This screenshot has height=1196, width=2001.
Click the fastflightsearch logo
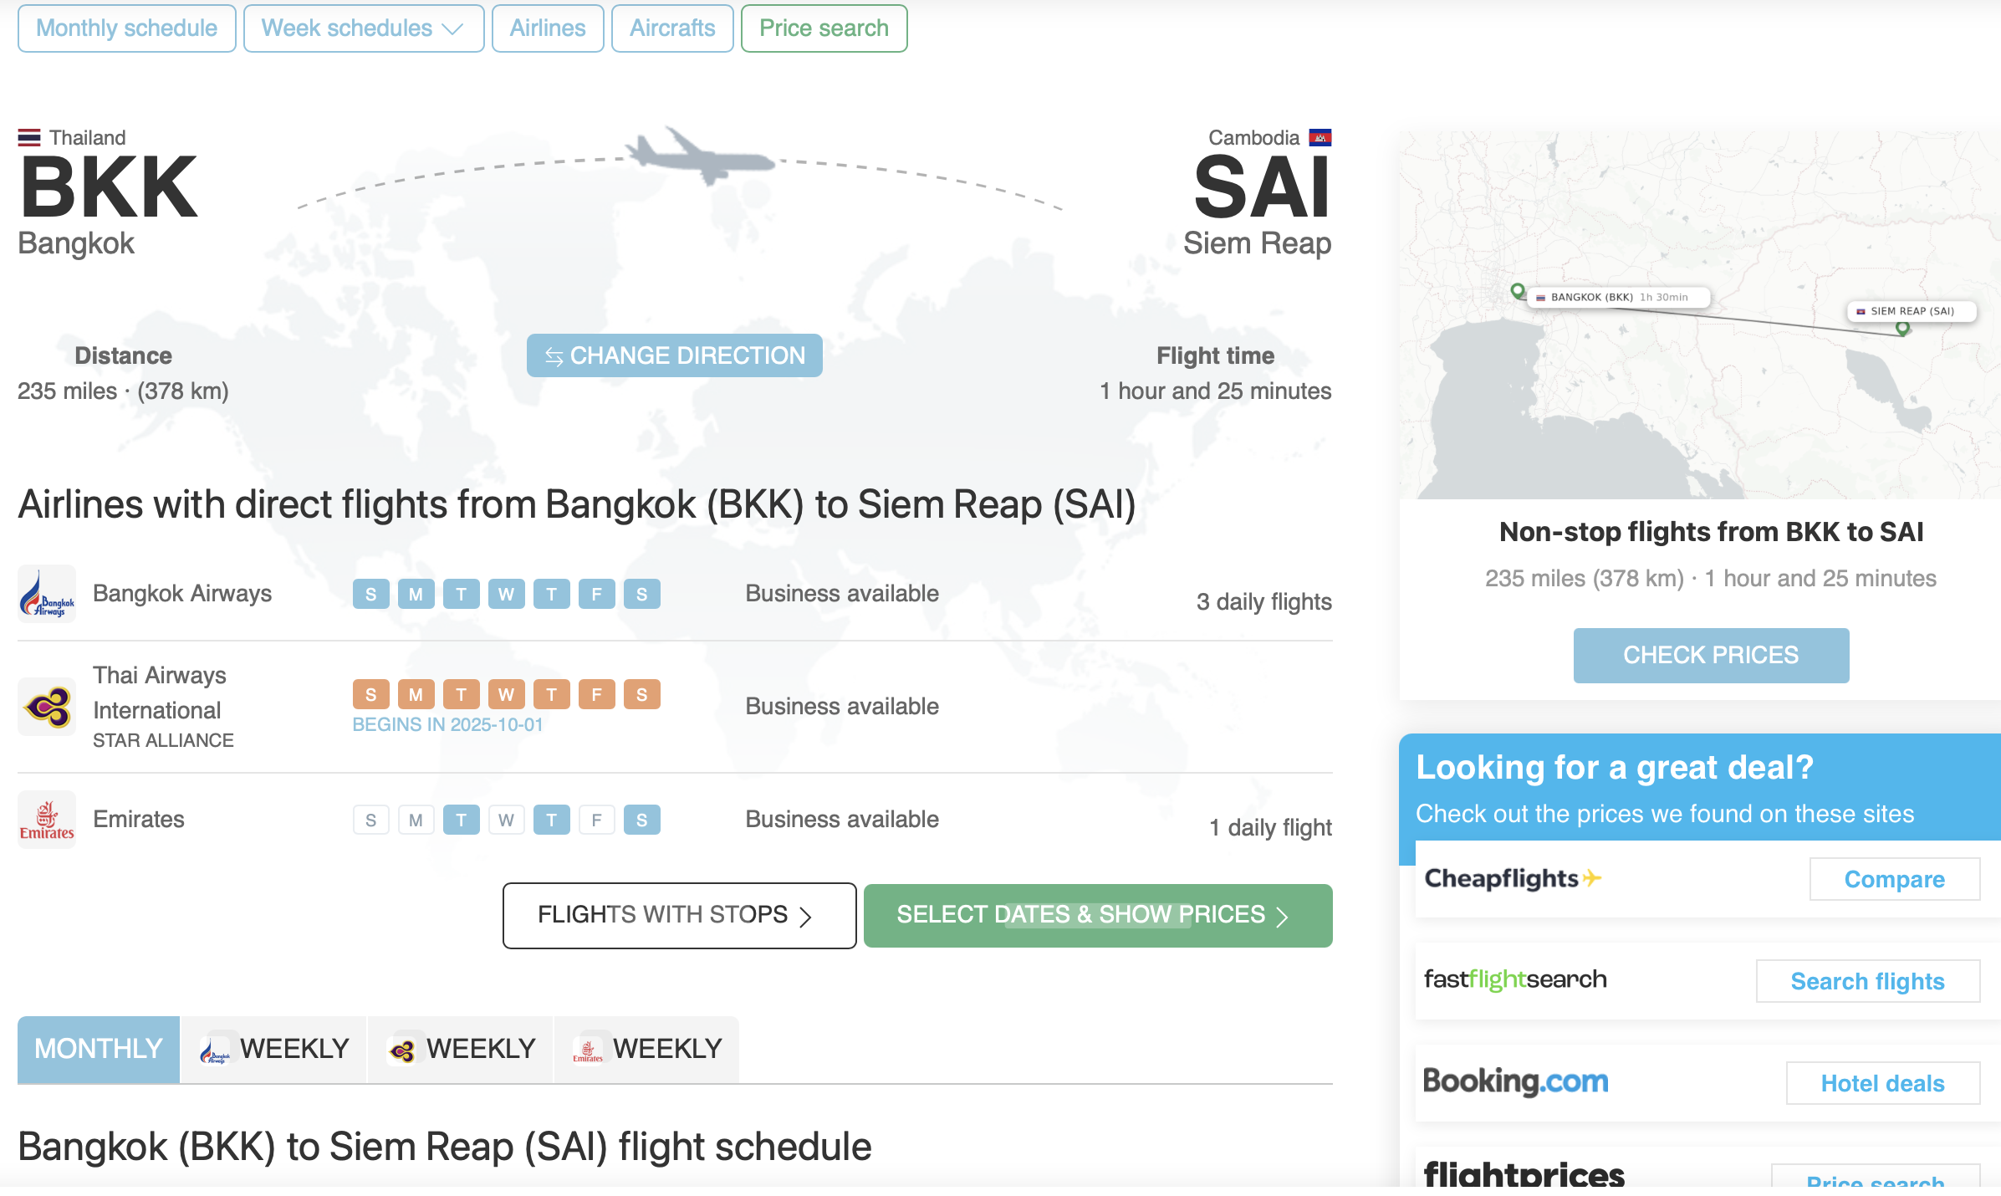(1515, 979)
